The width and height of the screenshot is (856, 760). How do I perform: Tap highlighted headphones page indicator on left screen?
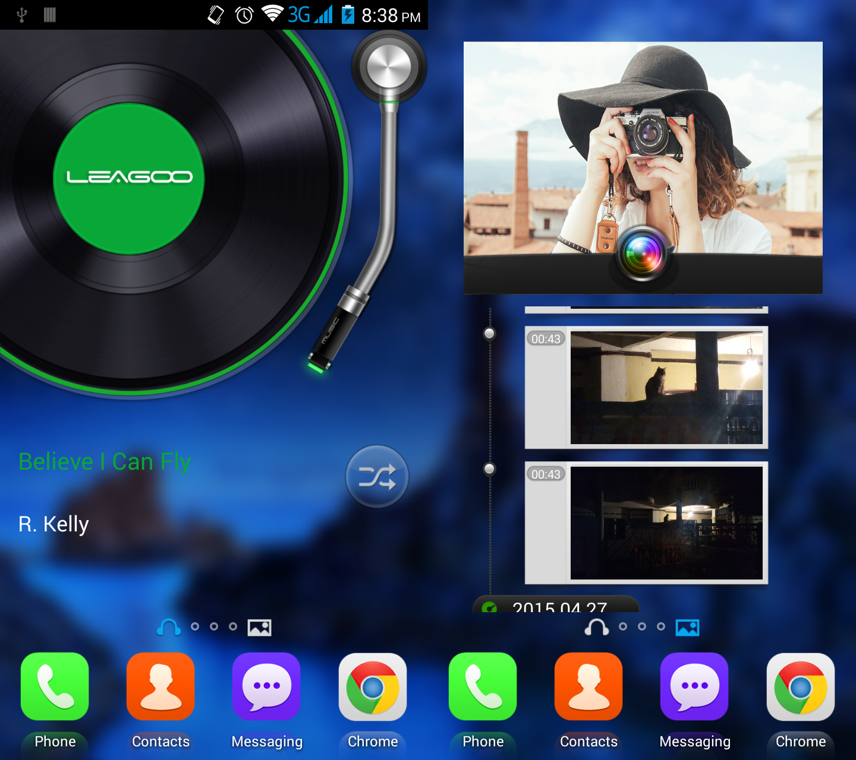click(x=169, y=627)
